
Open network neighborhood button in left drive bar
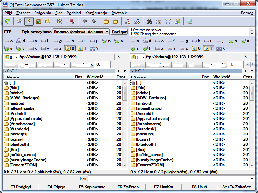click(x=94, y=49)
